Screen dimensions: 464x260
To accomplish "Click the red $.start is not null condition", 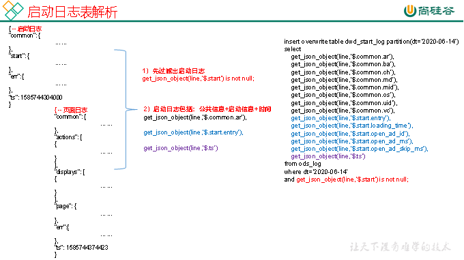I will (x=353, y=179).
